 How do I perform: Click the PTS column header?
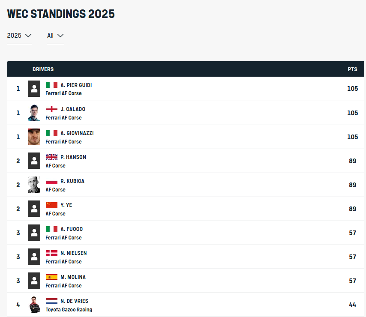[x=352, y=69]
